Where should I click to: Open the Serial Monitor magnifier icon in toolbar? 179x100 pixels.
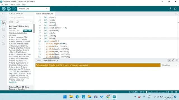click(x=175, y=9)
